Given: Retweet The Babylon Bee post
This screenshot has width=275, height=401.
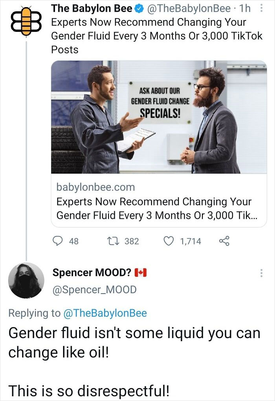Looking at the screenshot, I should (114, 241).
